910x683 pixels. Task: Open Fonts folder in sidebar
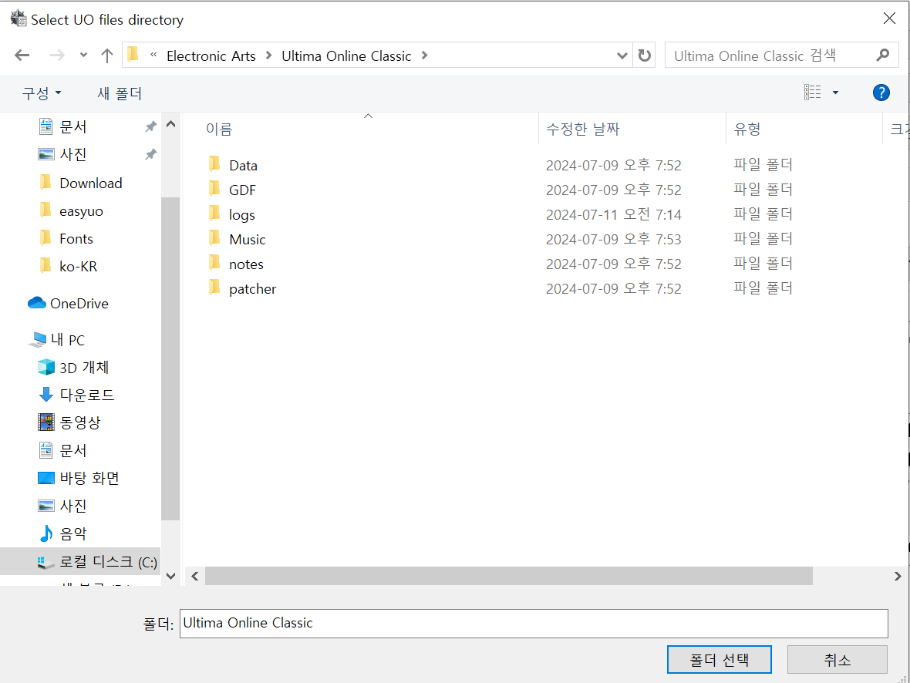click(76, 238)
